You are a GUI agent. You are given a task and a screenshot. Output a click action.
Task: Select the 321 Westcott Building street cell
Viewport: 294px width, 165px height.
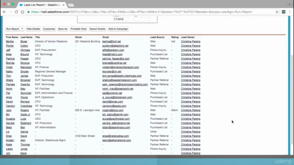pos(87,42)
